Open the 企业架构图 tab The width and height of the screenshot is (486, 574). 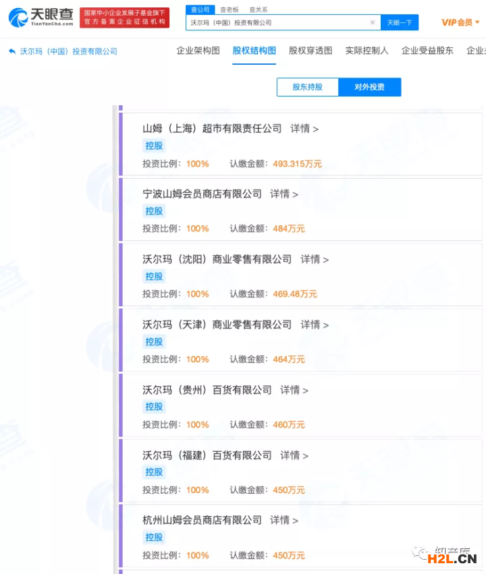click(198, 51)
